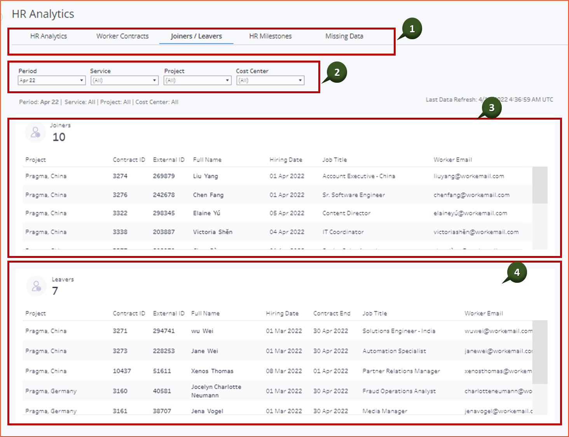Viewport: 569px width, 437px height.
Task: Click the Leavers person icon
Action: coord(36,286)
